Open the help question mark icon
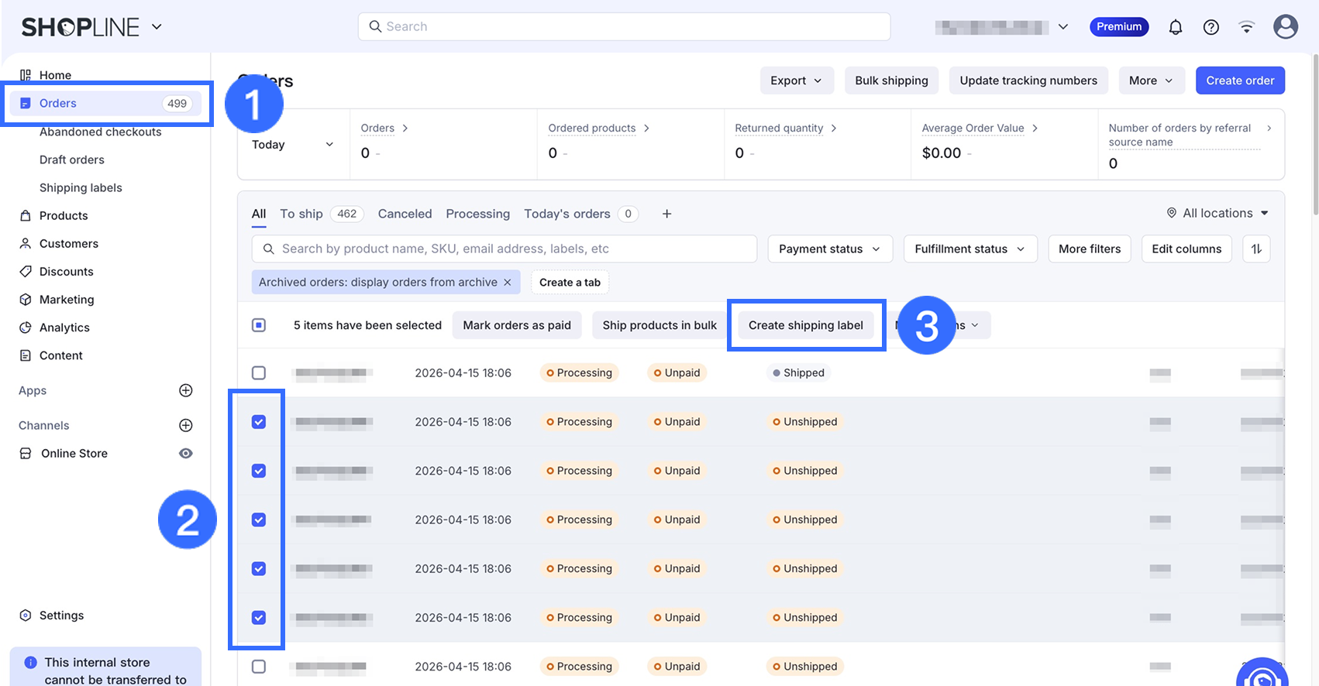This screenshot has width=1319, height=686. click(1211, 27)
